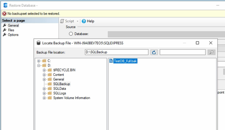Click the $RECYCLE.BIN folder icon
The width and height of the screenshot is (225, 130).
(x=50, y=70)
